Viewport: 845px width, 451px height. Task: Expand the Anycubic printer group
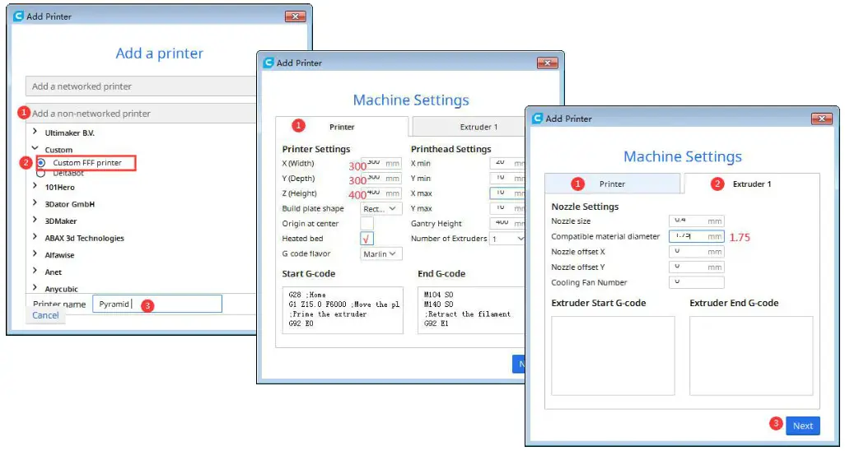[x=35, y=288]
